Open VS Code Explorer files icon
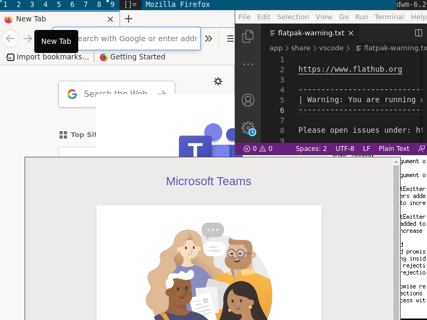Screen dimensions: 427x320 248,36
